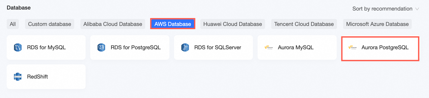Open the Tencent Cloud Database tab
This screenshot has width=429, height=98.
coord(304,24)
